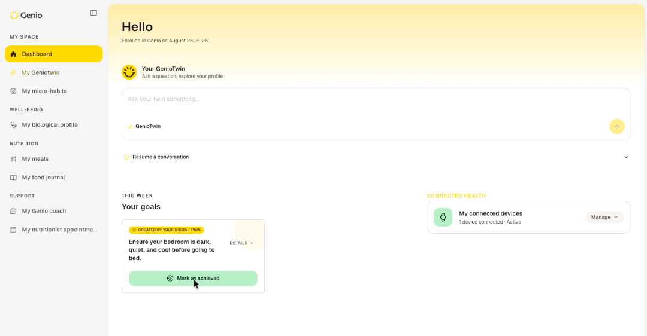This screenshot has width=647, height=336.
Task: Collapse the sidebar using the panel icon
Action: click(93, 13)
